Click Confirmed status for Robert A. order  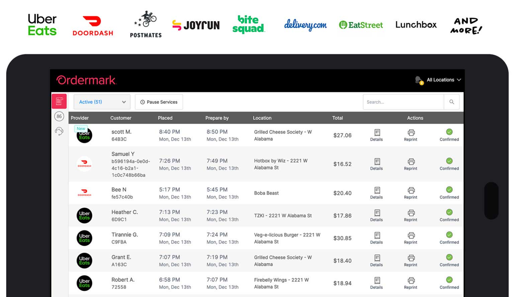449,283
